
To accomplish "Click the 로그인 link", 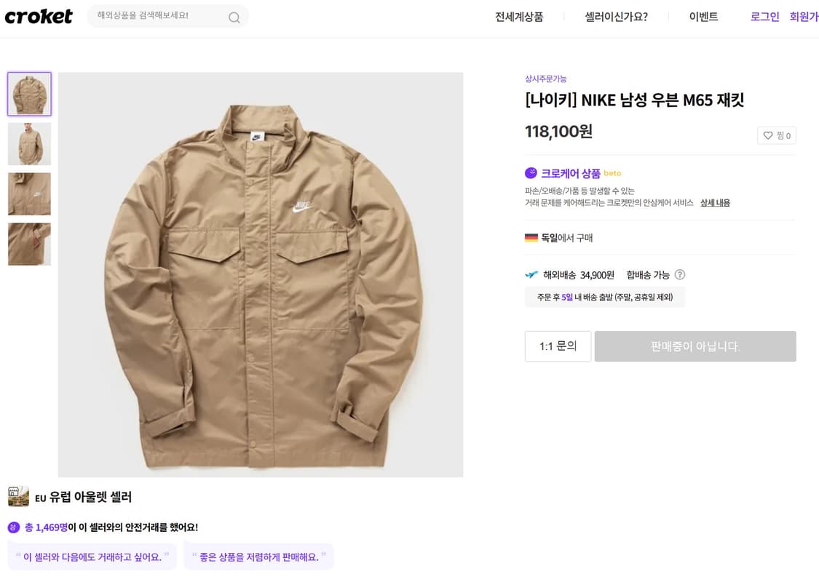I will coord(764,17).
